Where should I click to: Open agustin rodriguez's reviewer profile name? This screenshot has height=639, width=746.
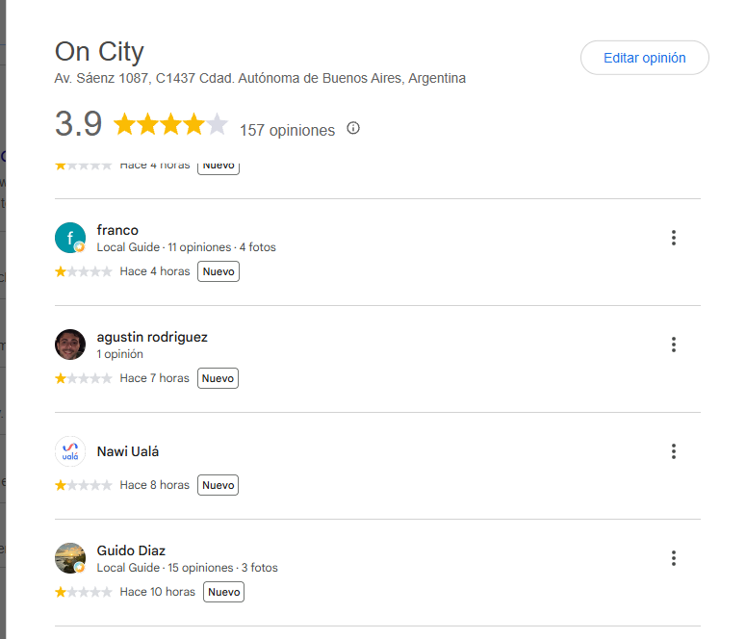click(x=152, y=337)
